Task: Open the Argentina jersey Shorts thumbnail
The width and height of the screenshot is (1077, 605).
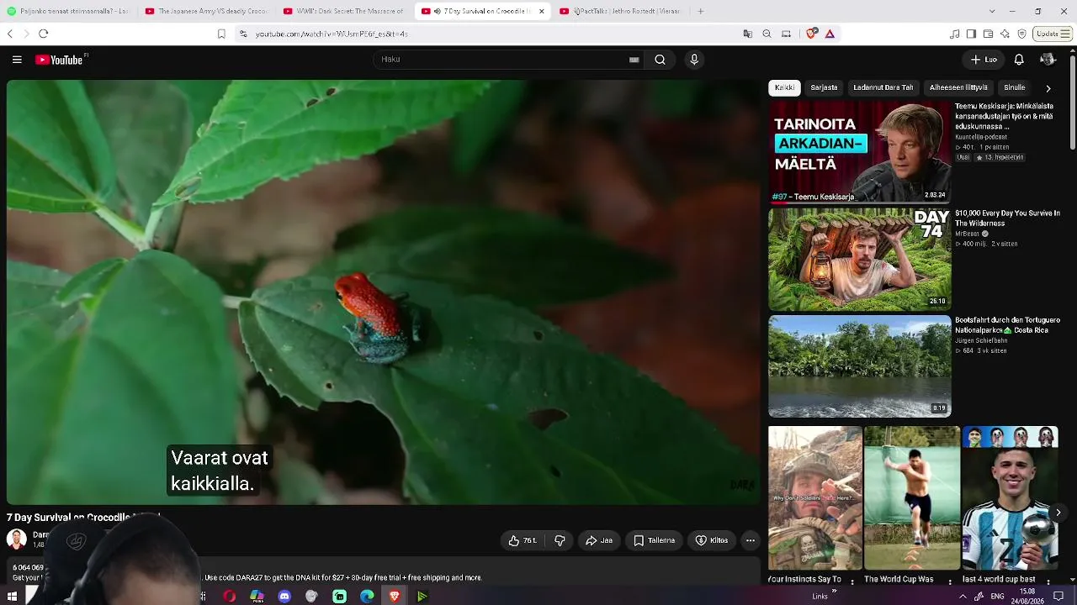Action: tap(1010, 498)
